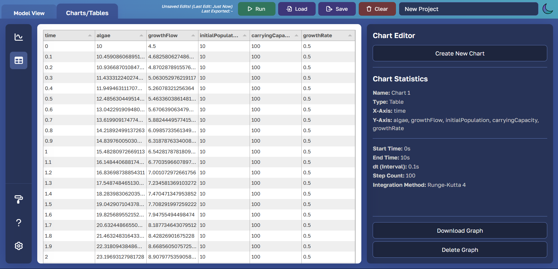Screen dimensions: 558x269
Task: Click the growthFlow column header
Action: tap(172, 35)
